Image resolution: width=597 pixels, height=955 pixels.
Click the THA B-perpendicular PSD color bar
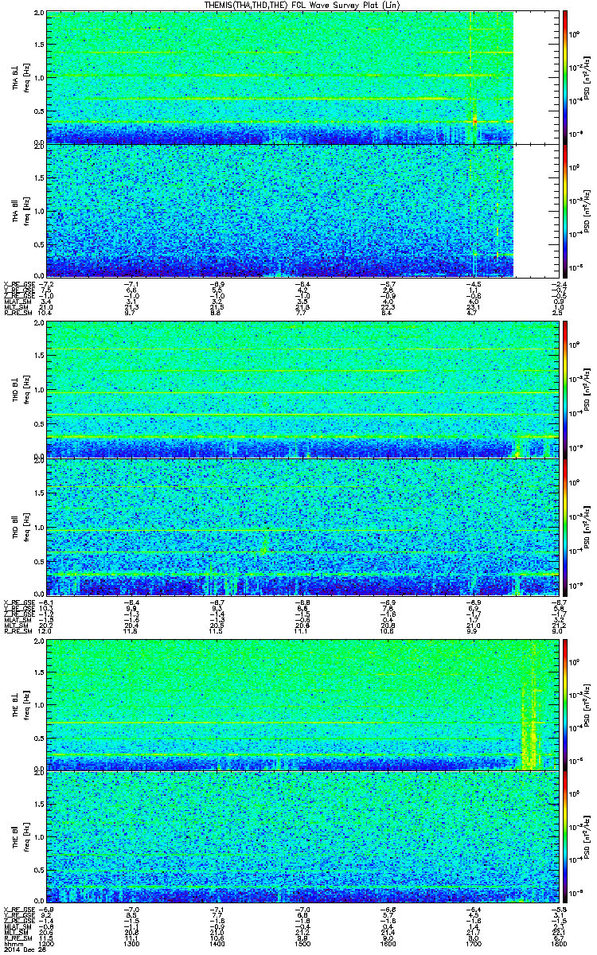coord(566,77)
